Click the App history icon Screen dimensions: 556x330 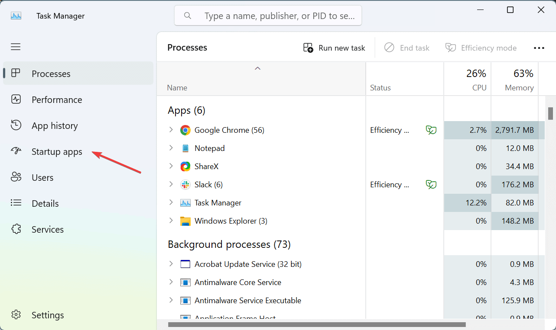click(x=16, y=125)
